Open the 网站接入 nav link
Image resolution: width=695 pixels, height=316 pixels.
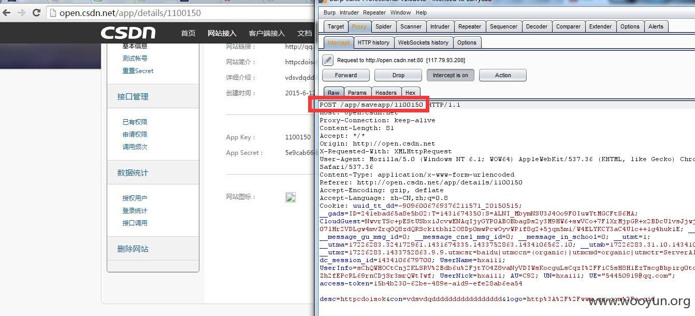[x=222, y=33]
